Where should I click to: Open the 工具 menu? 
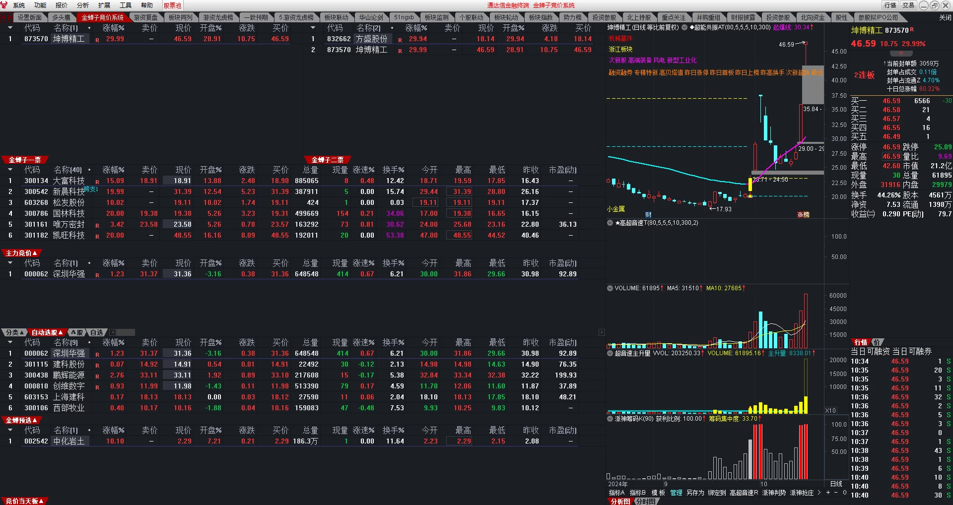126,5
